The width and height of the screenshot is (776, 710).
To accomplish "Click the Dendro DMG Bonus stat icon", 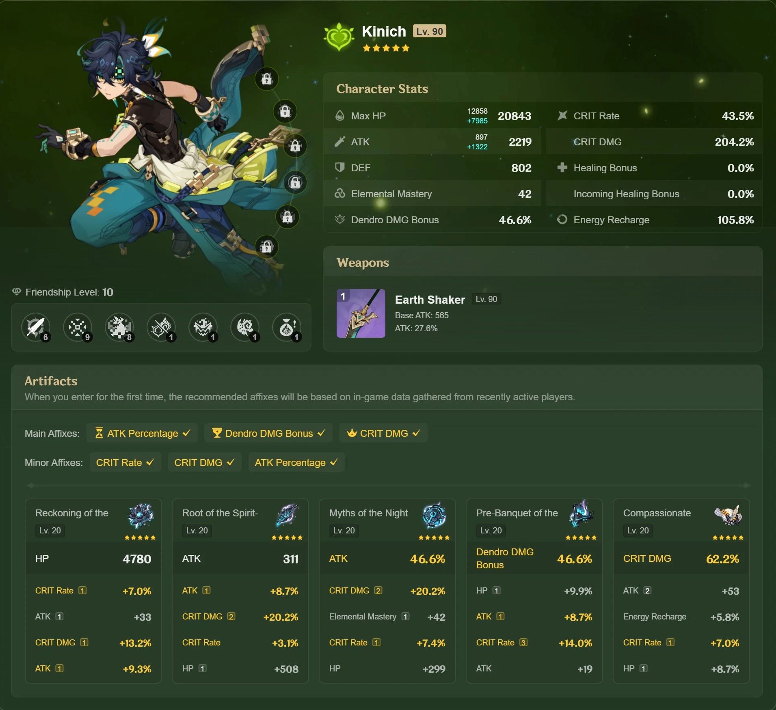I will [x=340, y=220].
